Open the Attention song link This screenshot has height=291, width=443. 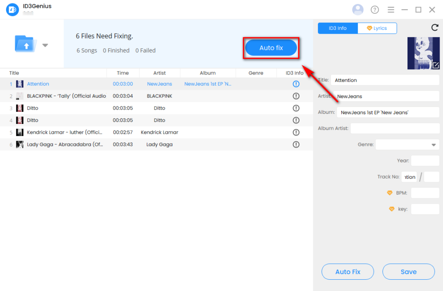pos(38,84)
